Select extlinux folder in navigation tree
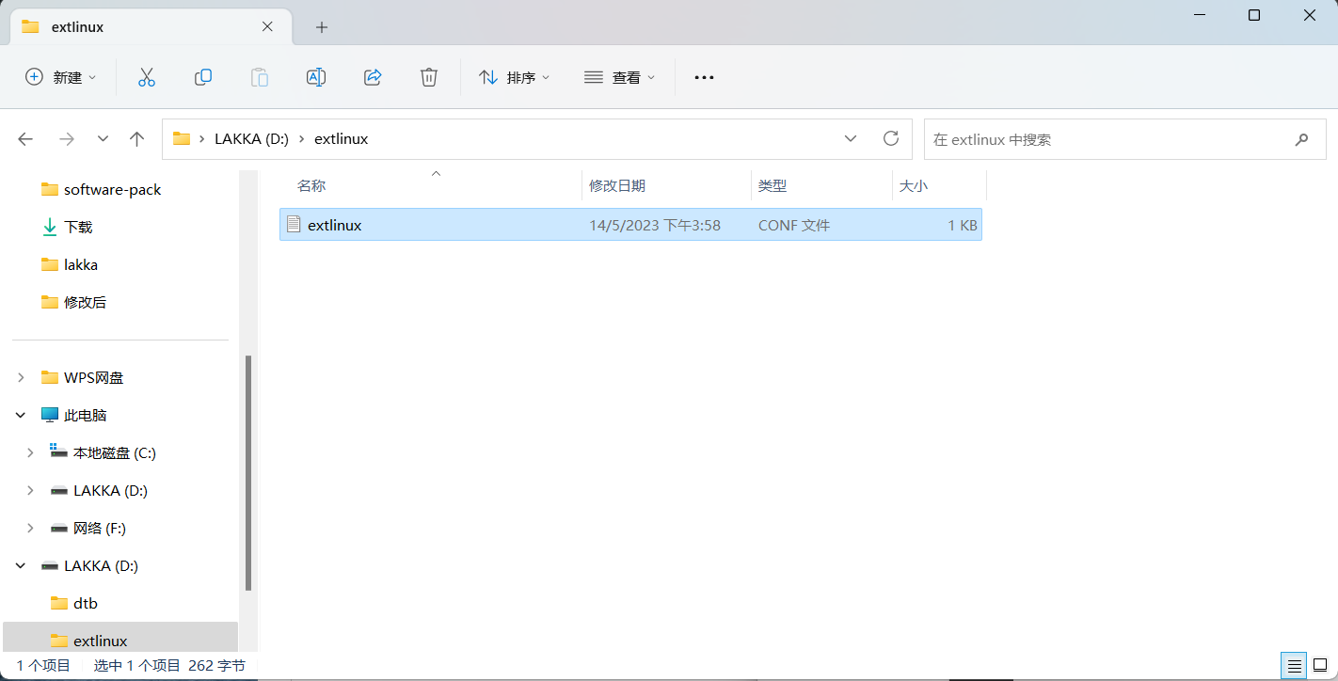Image resolution: width=1338 pixels, height=681 pixels. (x=101, y=641)
